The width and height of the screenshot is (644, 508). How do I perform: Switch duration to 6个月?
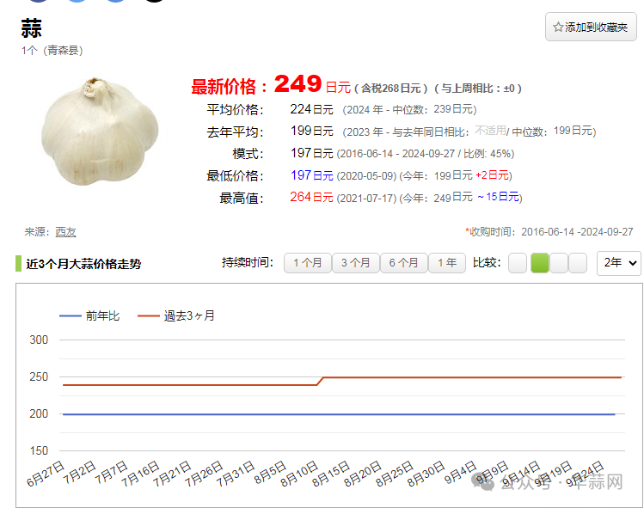coord(403,263)
